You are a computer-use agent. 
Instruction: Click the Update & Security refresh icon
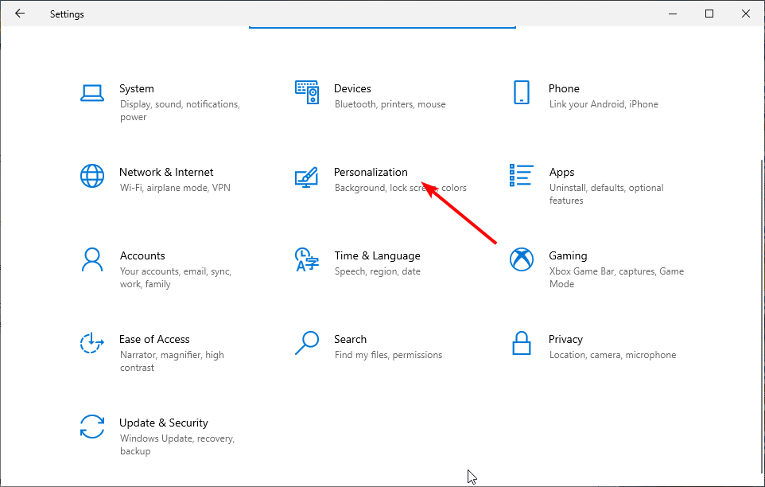[x=92, y=427]
